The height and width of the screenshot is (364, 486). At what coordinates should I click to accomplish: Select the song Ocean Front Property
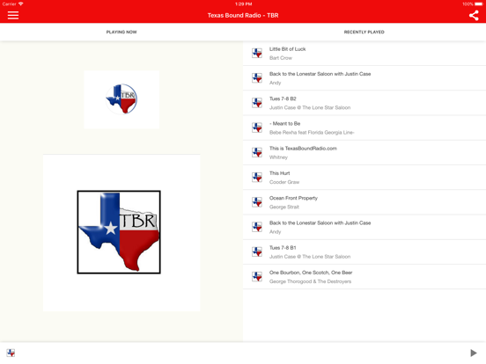[x=364, y=202]
